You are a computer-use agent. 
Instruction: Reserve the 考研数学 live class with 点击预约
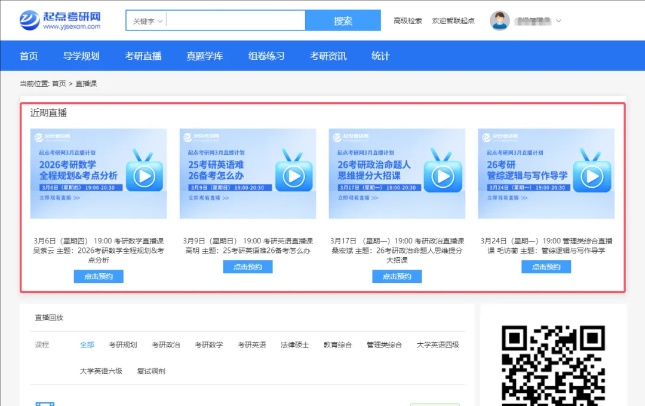pyautogui.click(x=99, y=276)
